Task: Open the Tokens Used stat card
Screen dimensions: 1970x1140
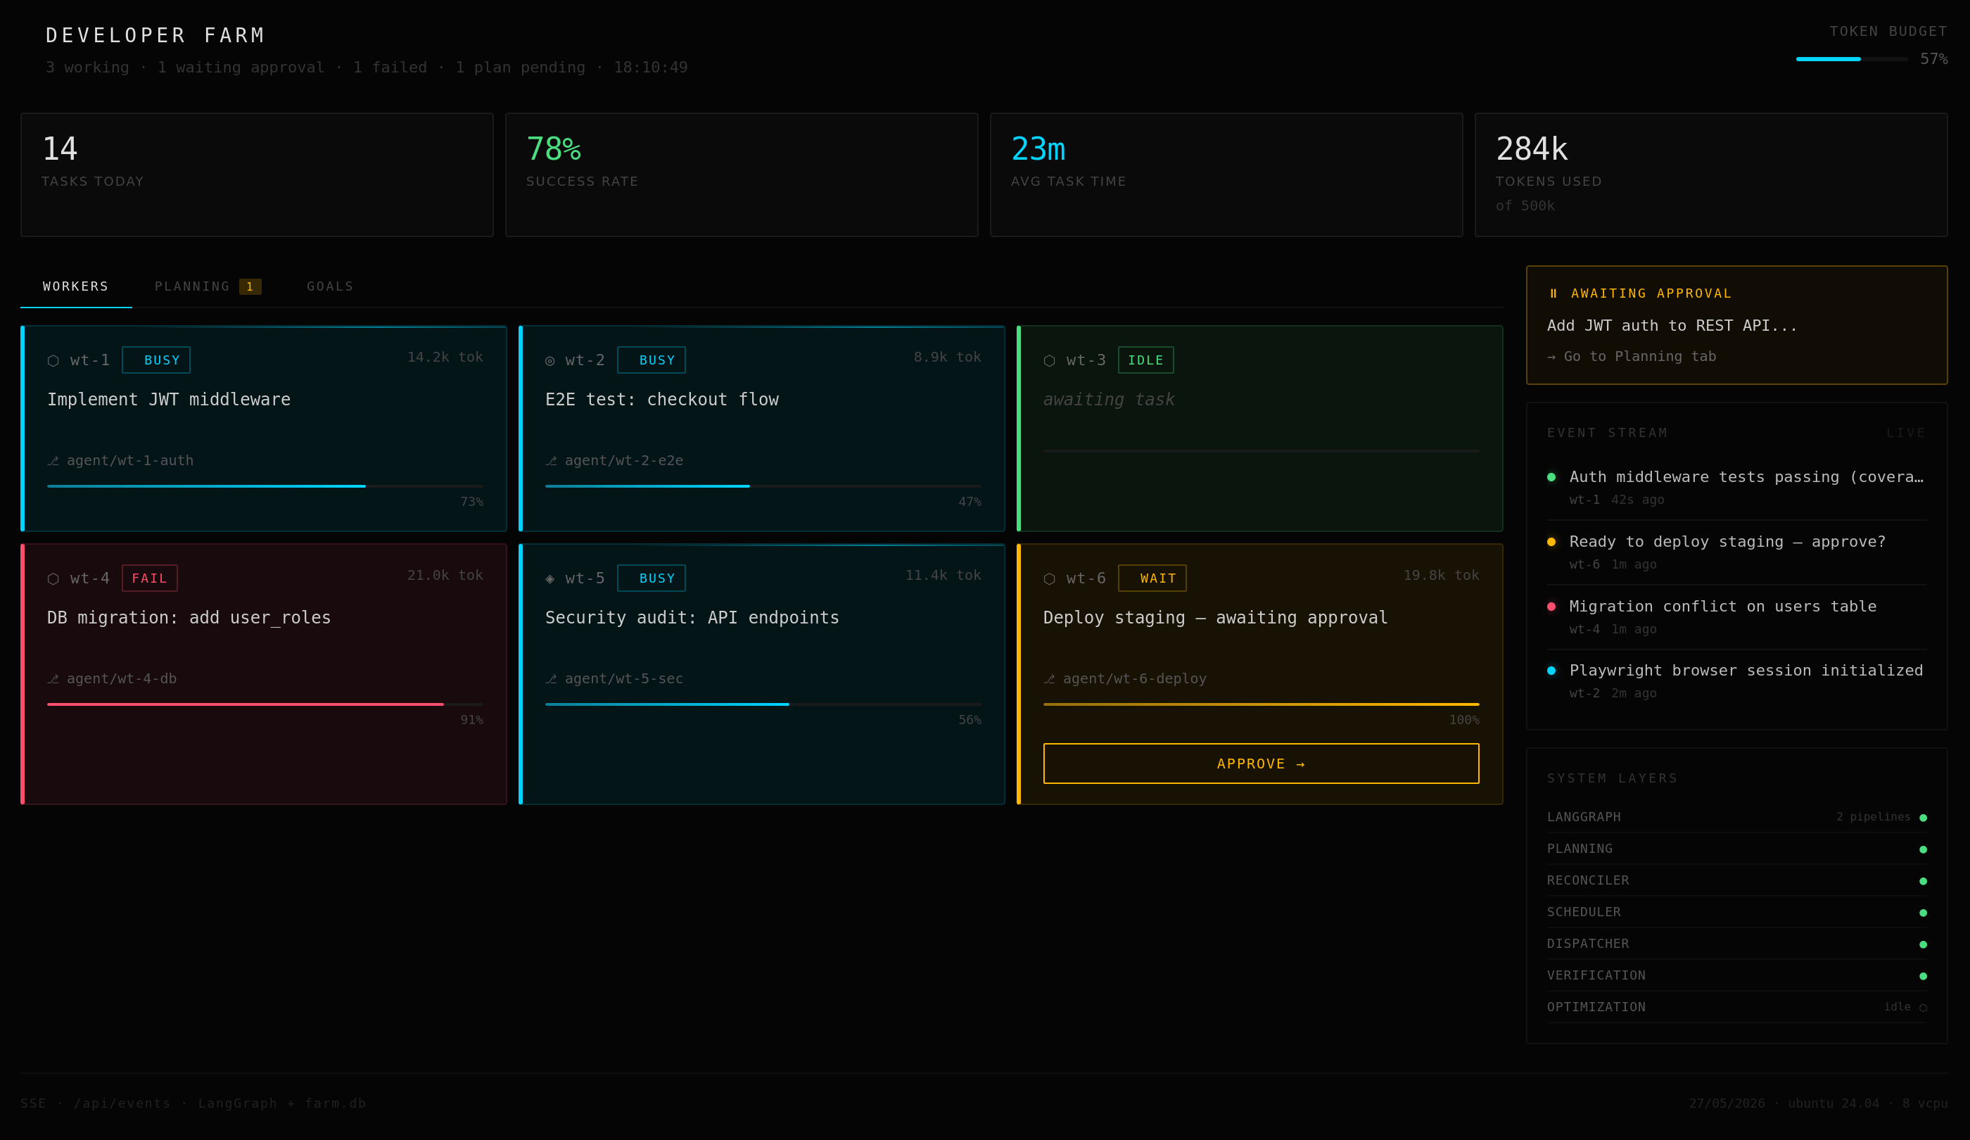Action: (x=1711, y=175)
